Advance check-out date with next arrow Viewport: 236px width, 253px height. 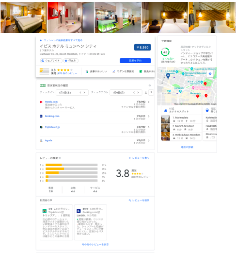(138, 92)
